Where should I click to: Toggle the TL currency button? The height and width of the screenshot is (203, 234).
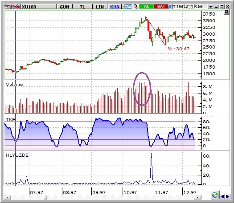pyautogui.click(x=82, y=7)
